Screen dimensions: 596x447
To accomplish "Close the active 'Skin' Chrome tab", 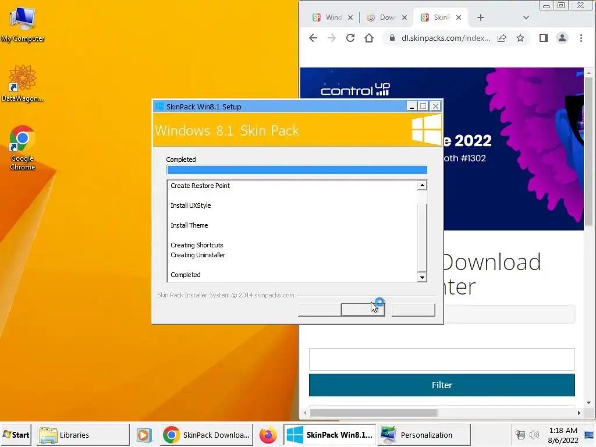I will (459, 17).
